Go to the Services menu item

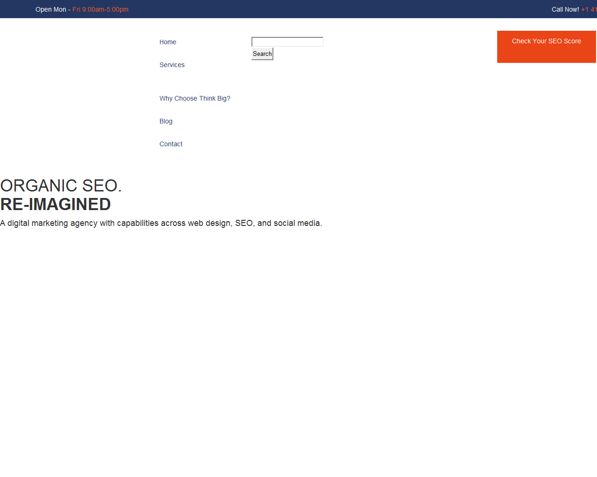pos(172,65)
